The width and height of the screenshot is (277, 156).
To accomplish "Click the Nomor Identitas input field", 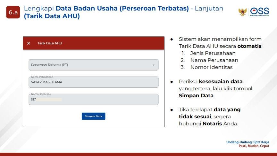I will click(x=93, y=100).
